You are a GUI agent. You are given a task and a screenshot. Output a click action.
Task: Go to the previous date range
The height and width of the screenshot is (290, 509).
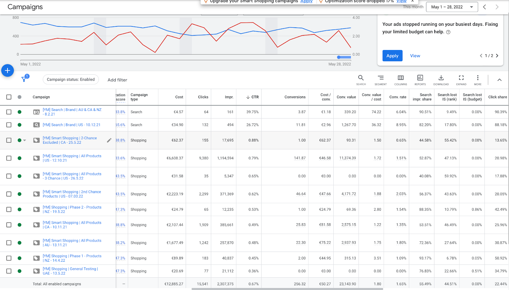coord(485,7)
